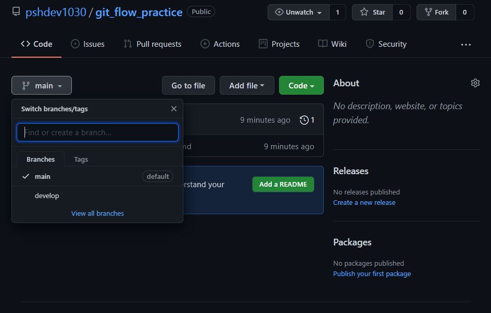The image size is (491, 313).
Task: Click the About heading
Action: [x=346, y=83]
